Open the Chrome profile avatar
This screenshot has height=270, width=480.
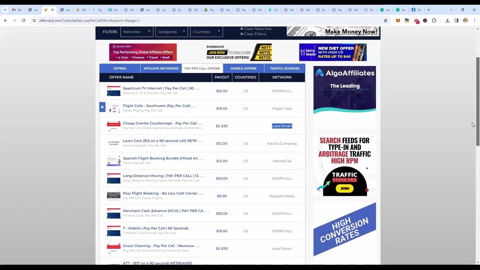click(465, 21)
